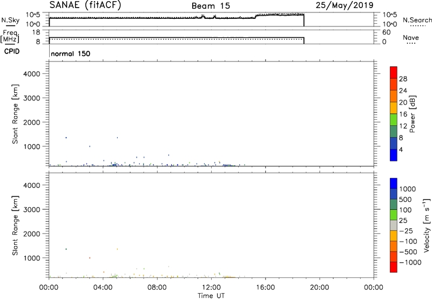Pick the teal Power segment between 8 and 12
Viewport: 432px width, 299px height.
[394, 131]
